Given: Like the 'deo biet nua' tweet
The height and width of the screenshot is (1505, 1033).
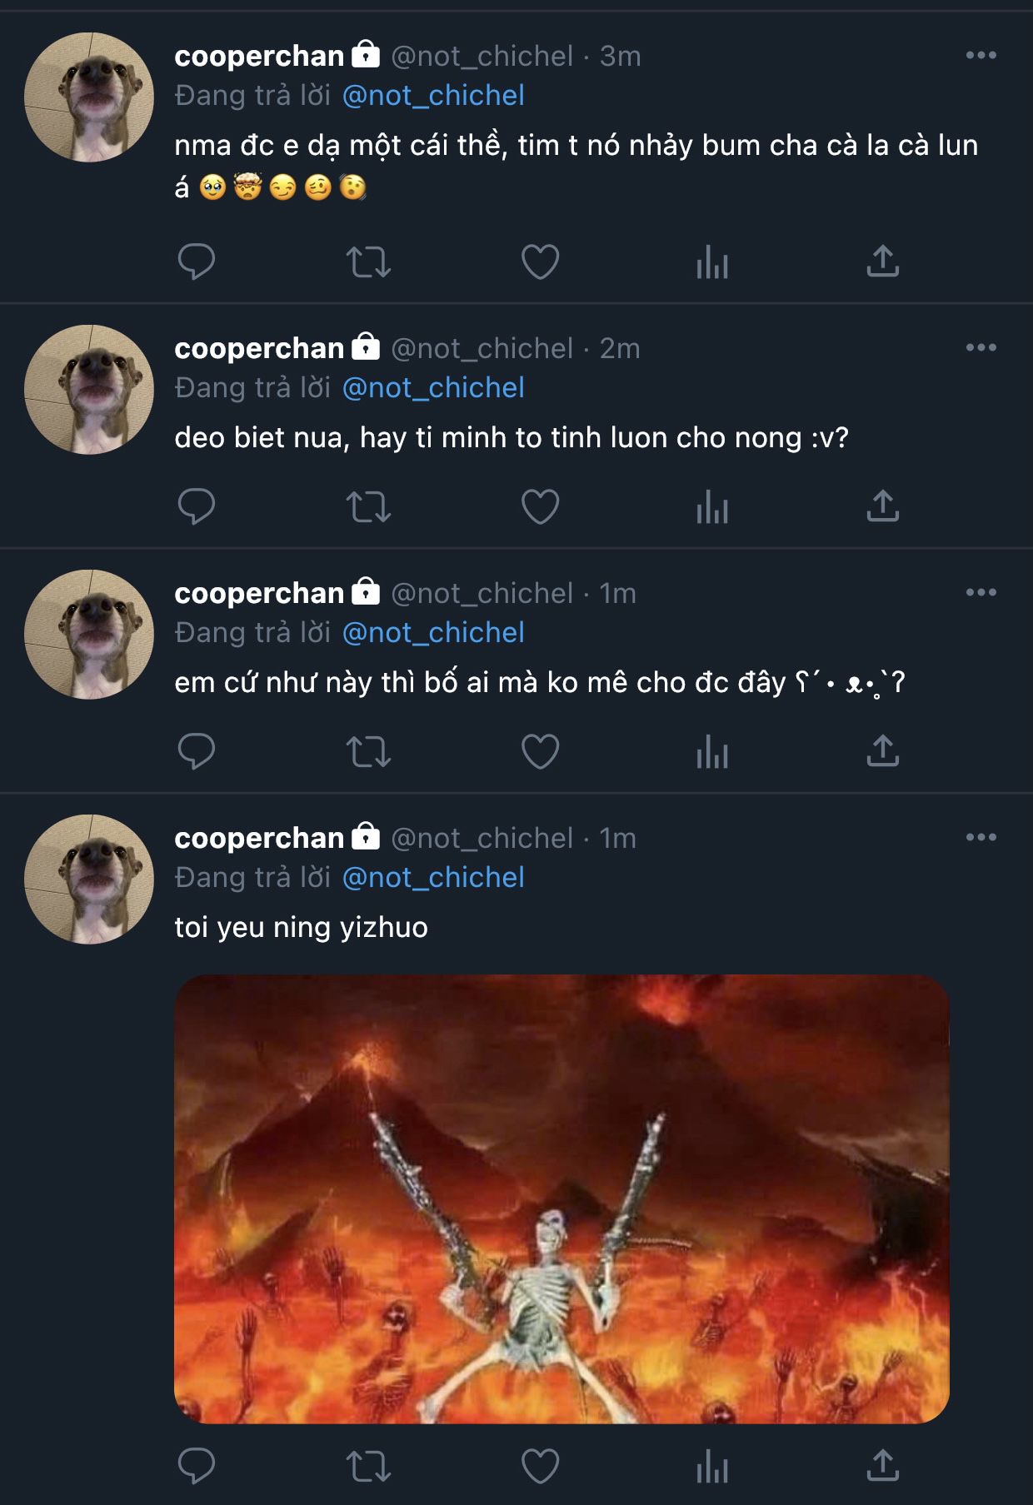Looking at the screenshot, I should coord(540,506).
